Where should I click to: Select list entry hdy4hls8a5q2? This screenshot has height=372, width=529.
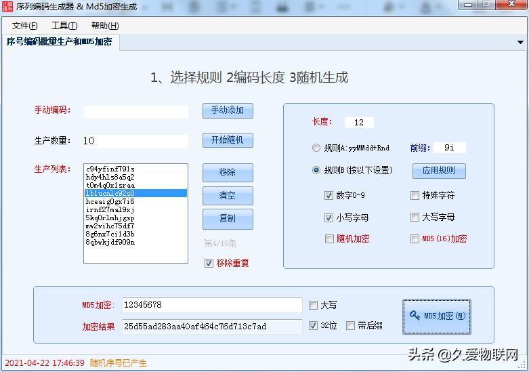135,177
